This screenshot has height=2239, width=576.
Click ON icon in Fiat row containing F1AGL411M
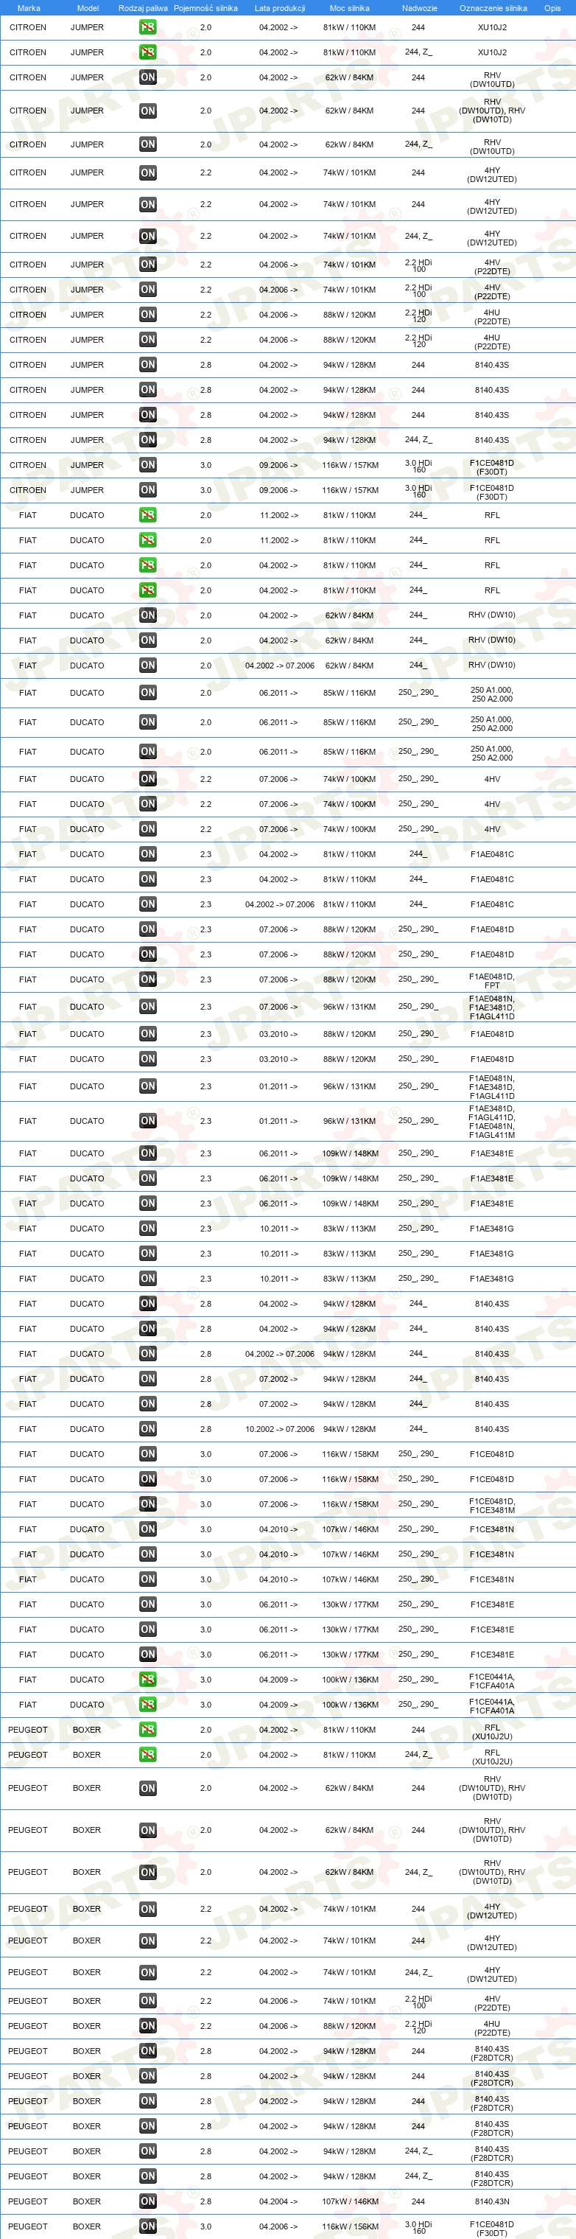coord(148,1121)
